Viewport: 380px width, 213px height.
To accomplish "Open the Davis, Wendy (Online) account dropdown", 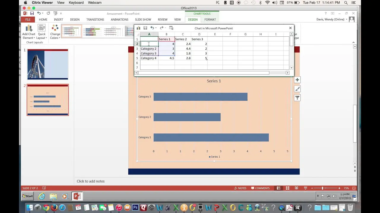I will [332, 20].
